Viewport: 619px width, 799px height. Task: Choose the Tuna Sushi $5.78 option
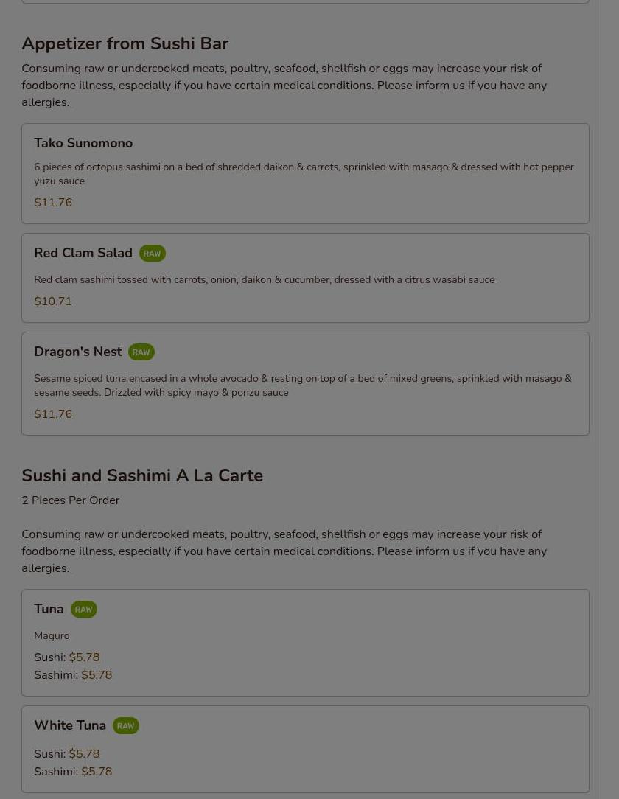pos(67,657)
